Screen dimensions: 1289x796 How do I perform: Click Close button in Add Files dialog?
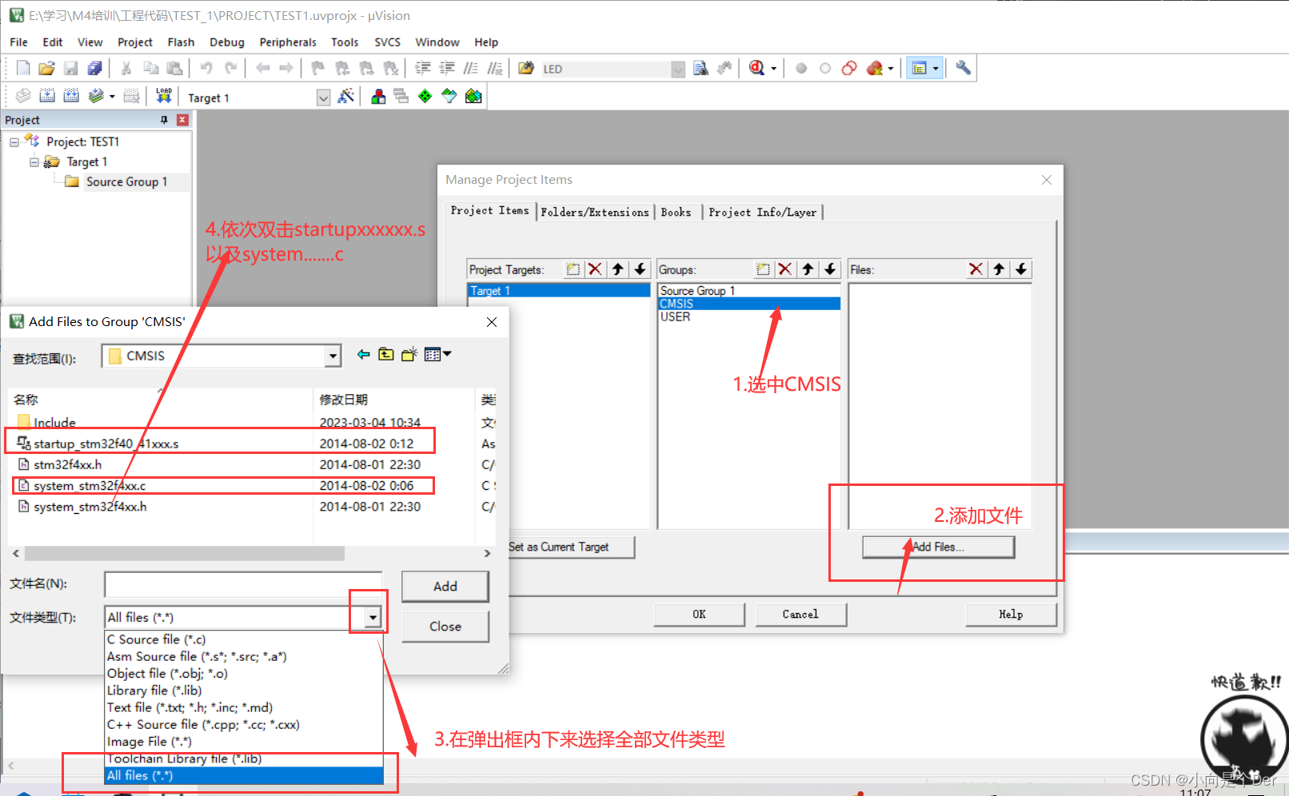coord(445,626)
